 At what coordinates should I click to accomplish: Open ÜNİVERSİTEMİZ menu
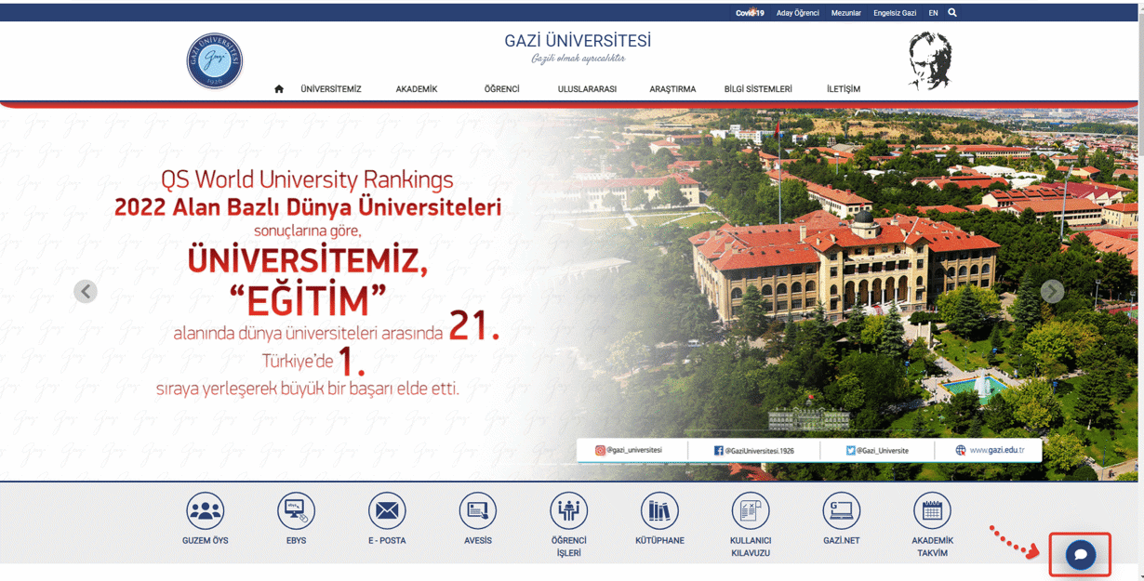coord(331,89)
